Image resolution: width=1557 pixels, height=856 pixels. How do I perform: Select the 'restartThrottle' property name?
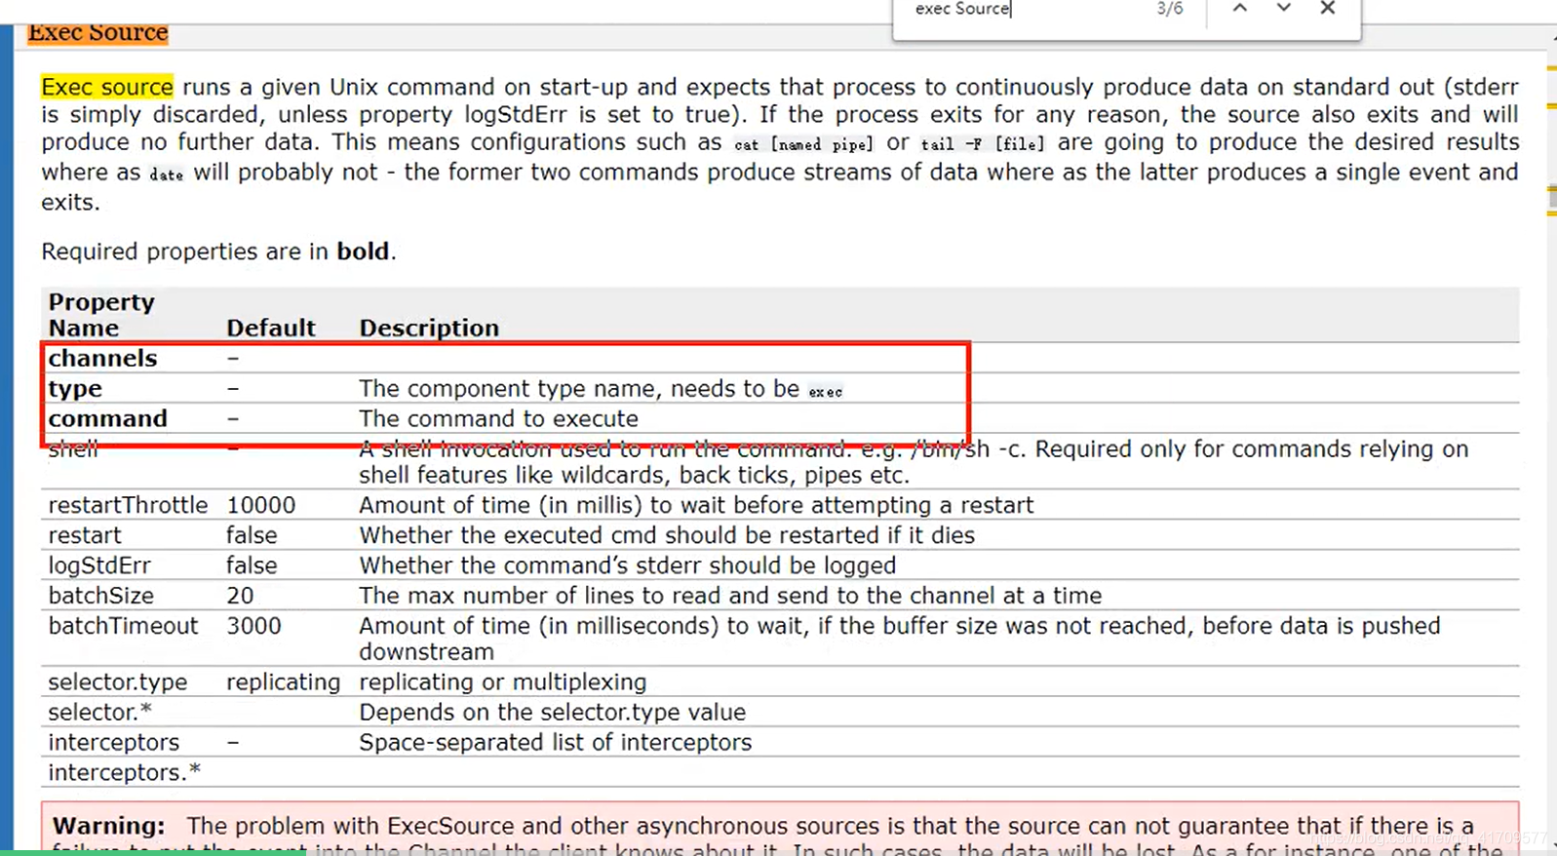point(128,505)
